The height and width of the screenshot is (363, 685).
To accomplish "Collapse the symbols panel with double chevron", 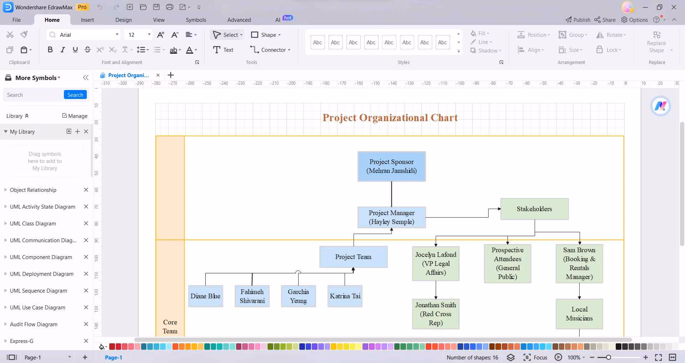I will (x=86, y=78).
